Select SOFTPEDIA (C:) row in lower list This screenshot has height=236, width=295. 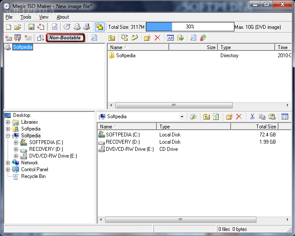click(x=187, y=135)
